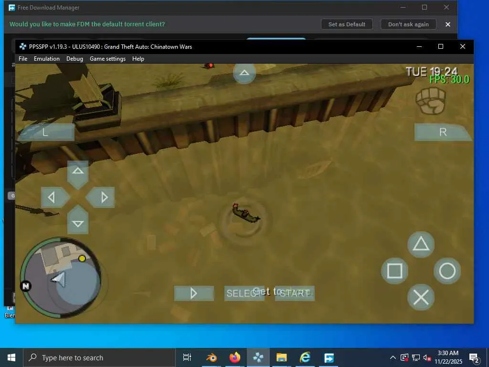
Task: Click the taskbar search box
Action: pos(99,357)
